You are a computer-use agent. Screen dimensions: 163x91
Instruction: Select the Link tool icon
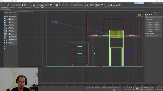click(x=8, y=5)
